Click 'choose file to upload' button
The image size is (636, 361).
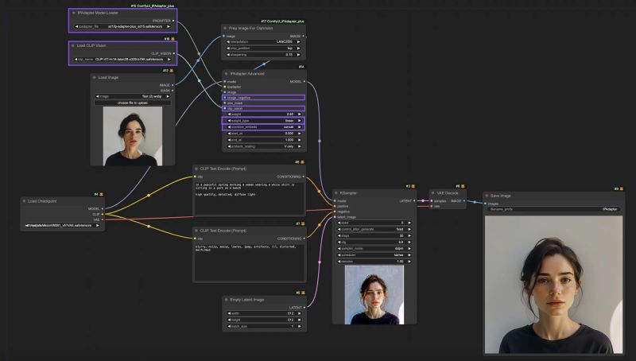click(133, 103)
